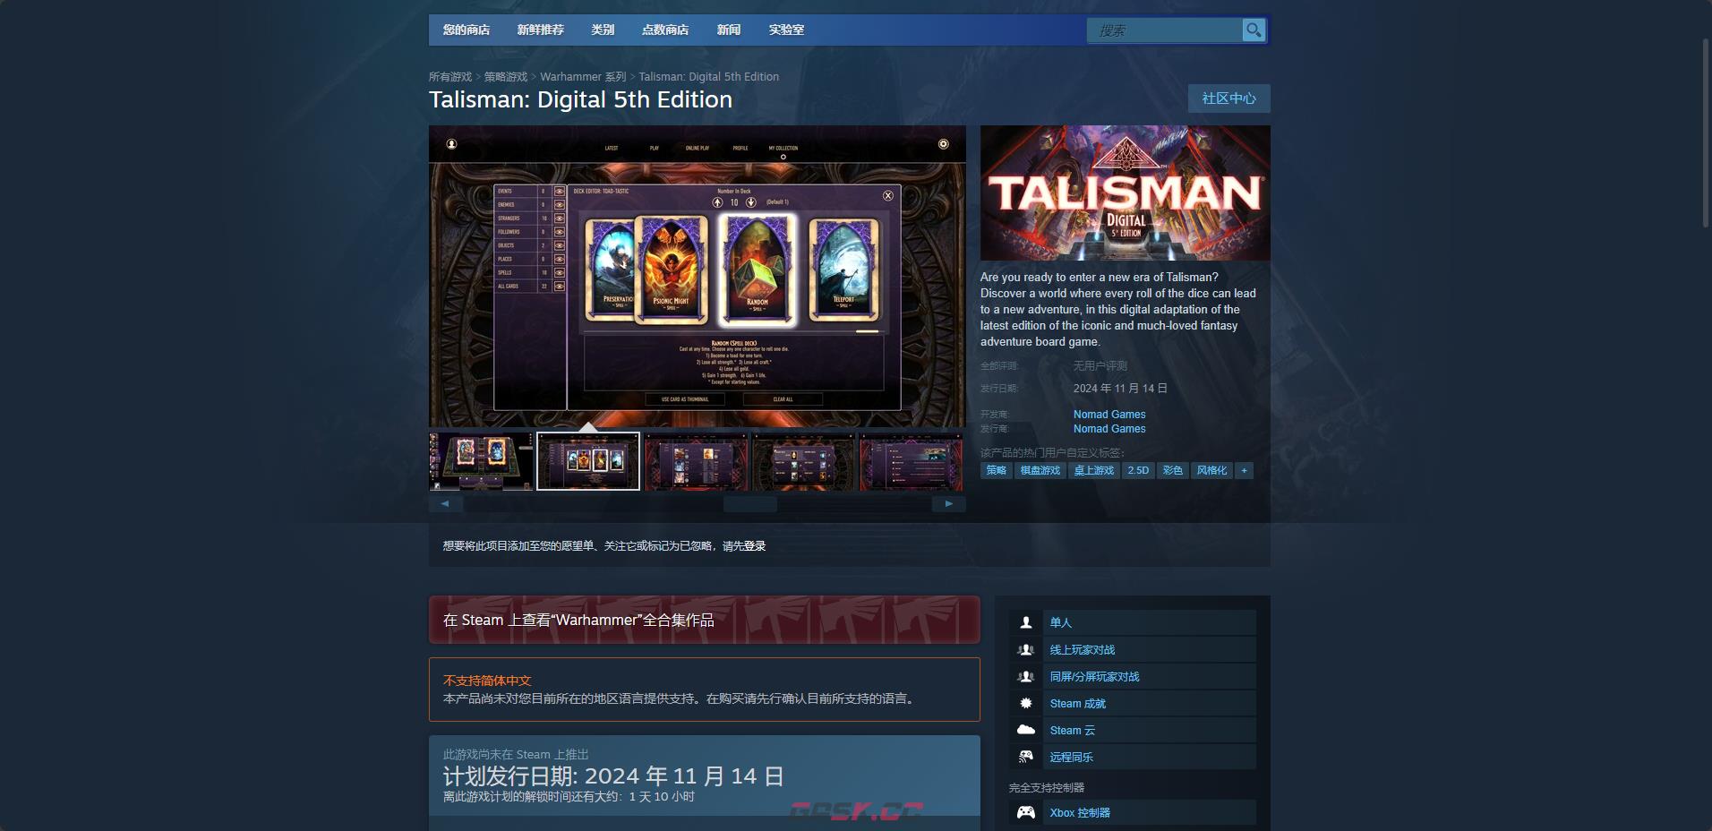Click the Talisman game header image

(x=1126, y=193)
